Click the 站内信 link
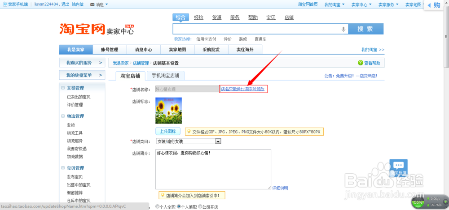The height and width of the screenshot is (210, 449). tap(78, 4)
